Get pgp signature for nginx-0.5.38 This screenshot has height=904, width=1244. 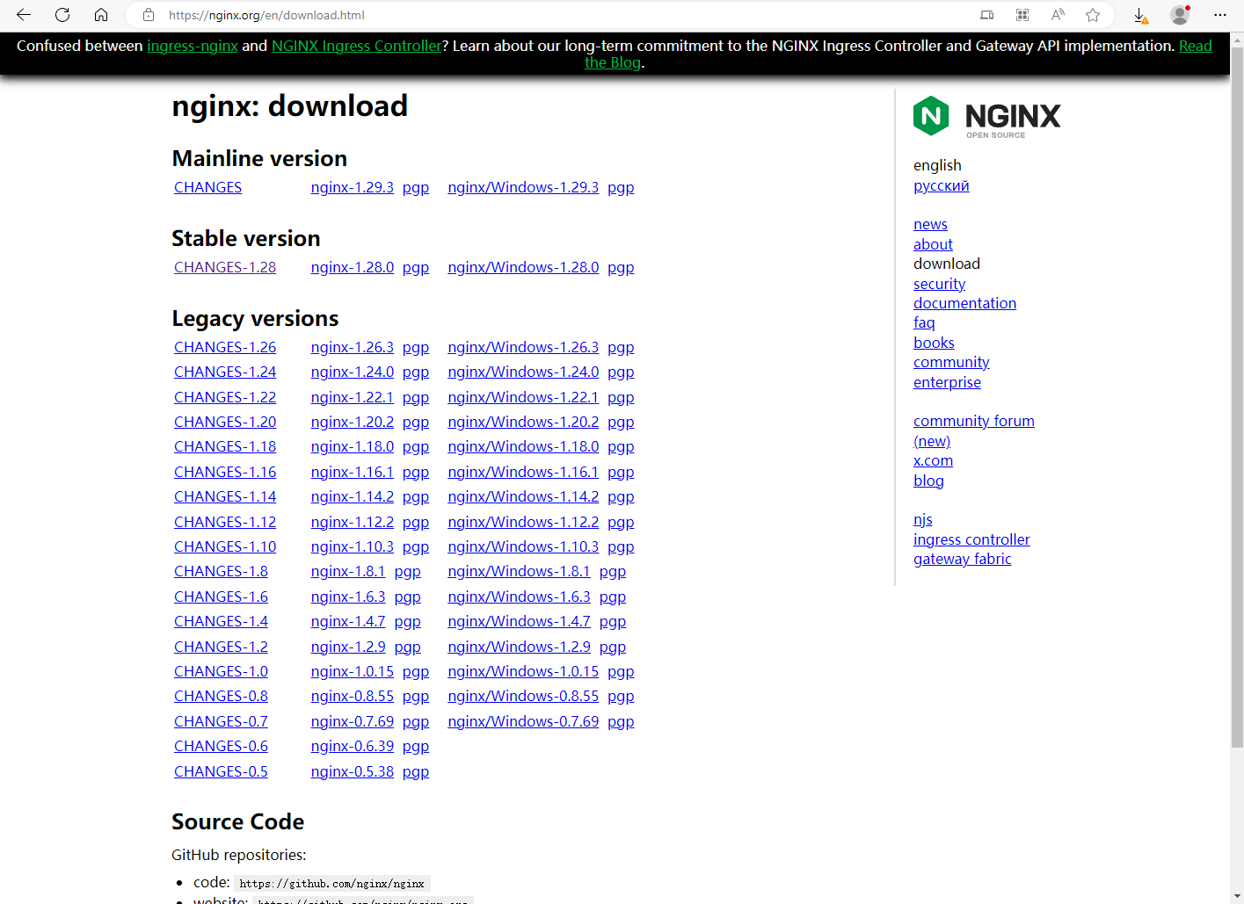[x=416, y=771]
